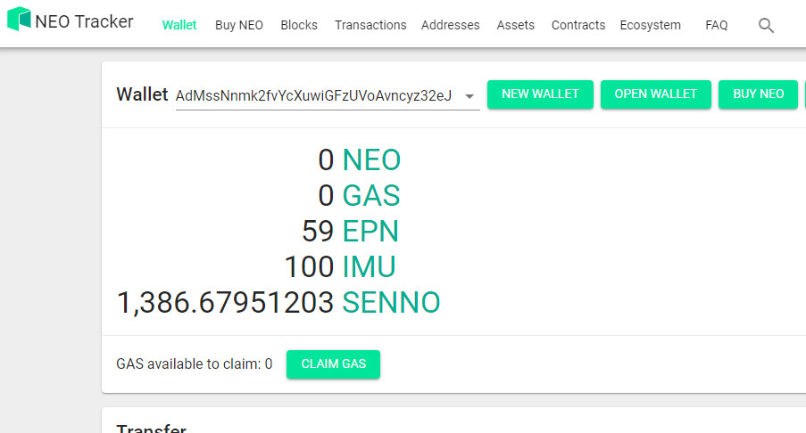Open the Blocks page
The image size is (806, 433).
tap(299, 25)
